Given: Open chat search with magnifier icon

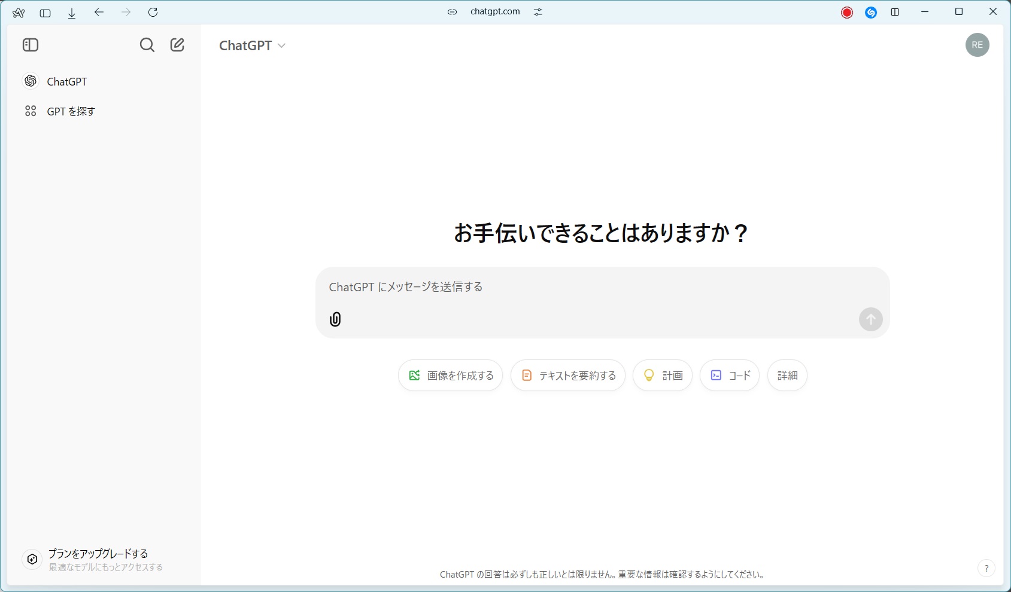Looking at the screenshot, I should 147,45.
